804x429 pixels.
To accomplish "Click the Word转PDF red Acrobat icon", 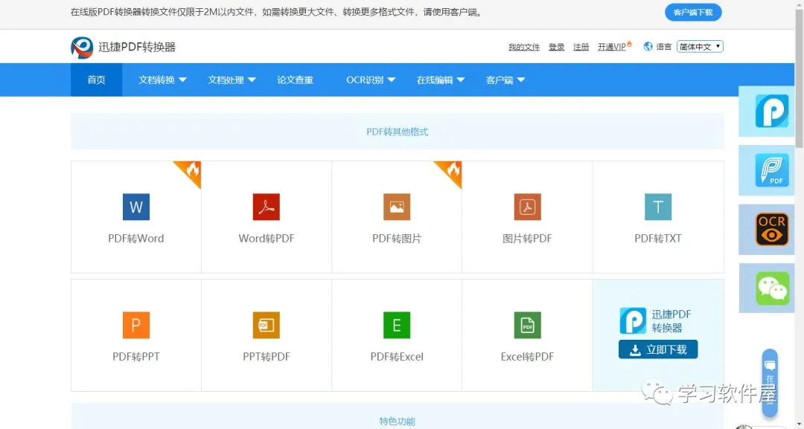I will coord(266,207).
